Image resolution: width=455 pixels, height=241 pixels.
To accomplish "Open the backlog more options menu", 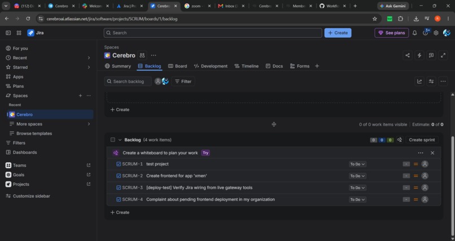I will 443,81.
